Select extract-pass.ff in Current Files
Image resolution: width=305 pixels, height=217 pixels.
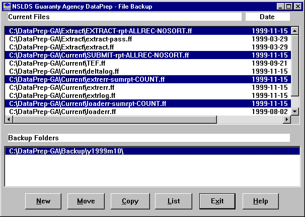(148, 39)
